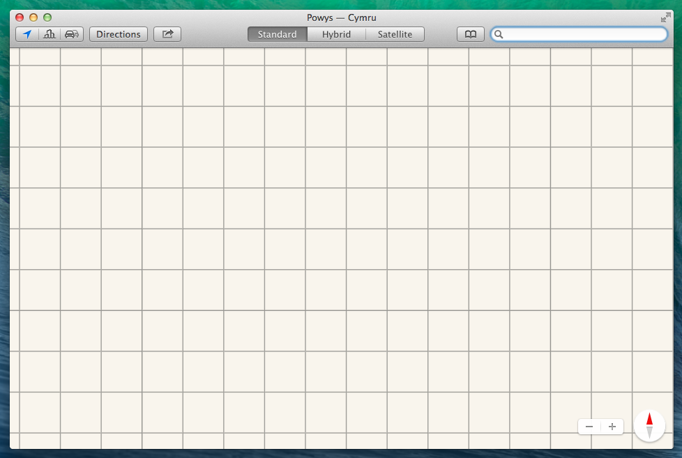Close the Maps window
The height and width of the screenshot is (458, 682).
click(x=20, y=17)
